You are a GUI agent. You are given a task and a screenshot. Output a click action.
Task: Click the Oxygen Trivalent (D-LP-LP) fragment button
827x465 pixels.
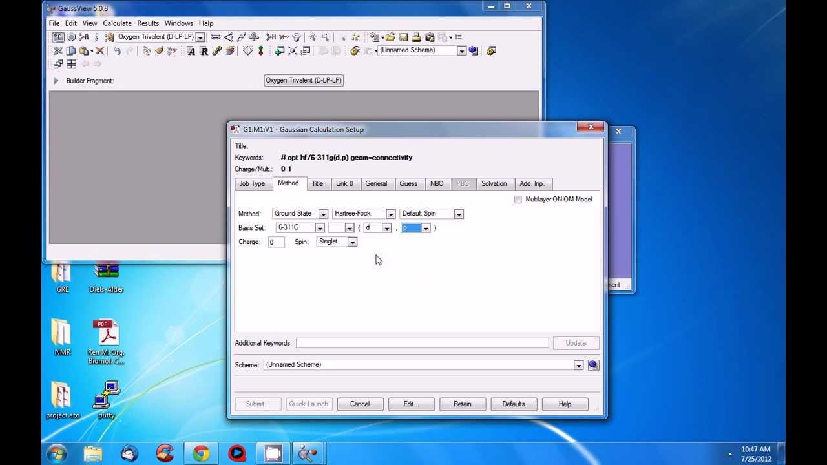click(x=304, y=80)
